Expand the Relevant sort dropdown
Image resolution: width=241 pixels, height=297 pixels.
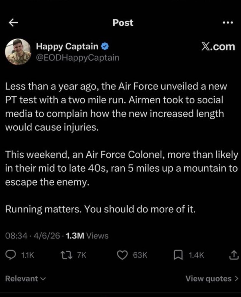[x=26, y=279]
